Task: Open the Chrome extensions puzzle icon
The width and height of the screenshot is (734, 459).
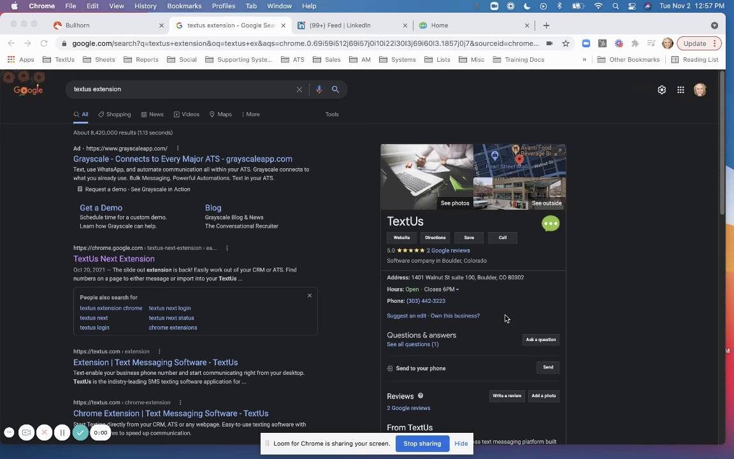Action: (x=635, y=43)
